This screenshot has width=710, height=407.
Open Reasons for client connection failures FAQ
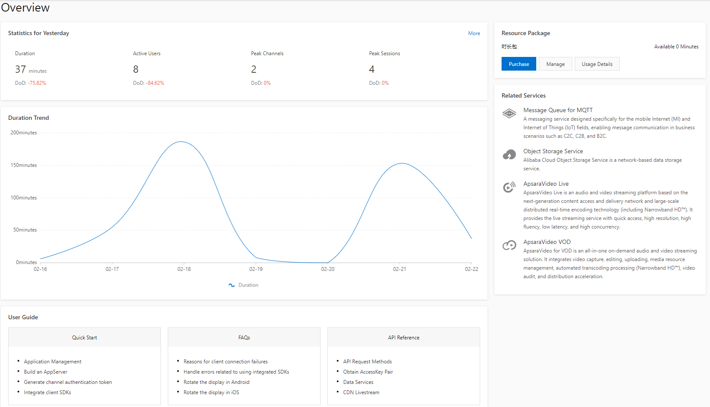point(226,362)
